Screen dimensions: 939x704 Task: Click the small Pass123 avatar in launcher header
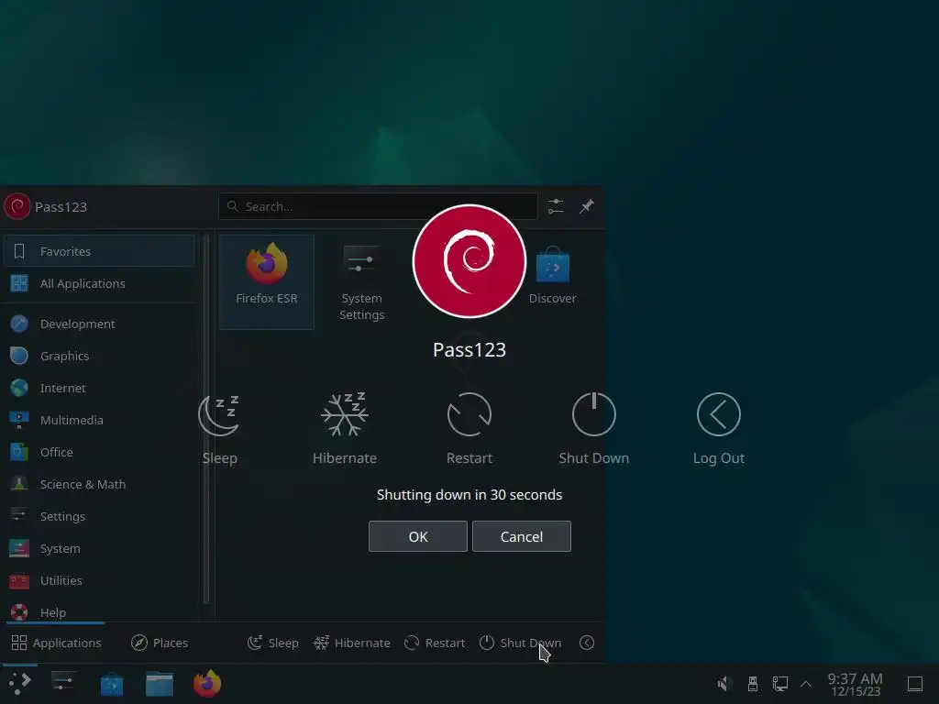[17, 206]
